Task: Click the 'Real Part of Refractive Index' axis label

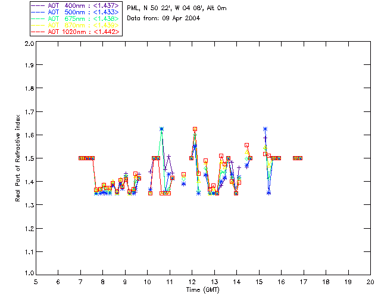Action: [x=17, y=158]
